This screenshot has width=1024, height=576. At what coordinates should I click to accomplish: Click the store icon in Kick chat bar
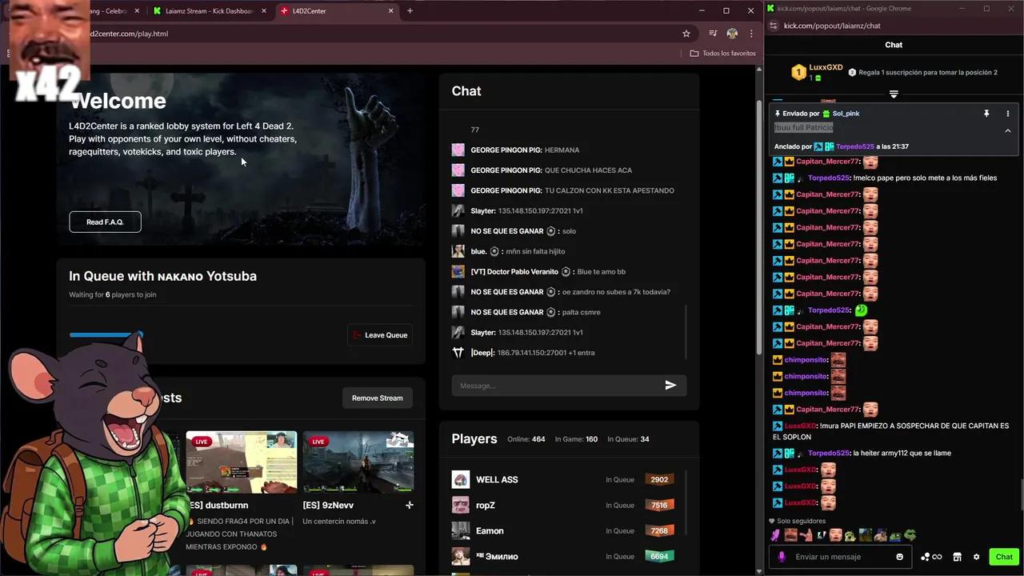957,557
